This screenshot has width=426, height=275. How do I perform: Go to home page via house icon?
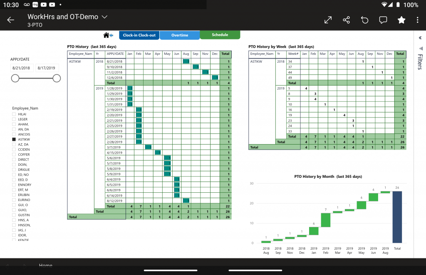tap(106, 35)
